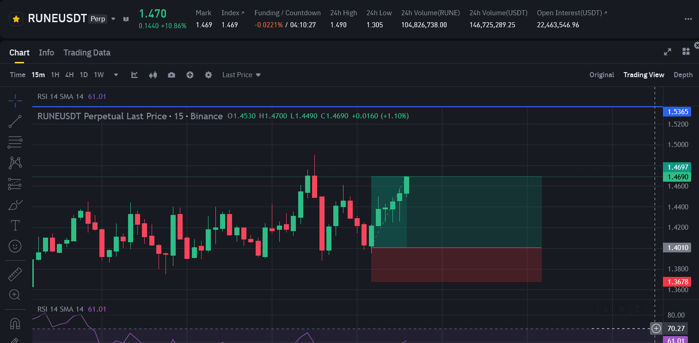Image resolution: width=699 pixels, height=343 pixels.
Task: Take a chart snapshot with the camera icon
Action: 172,75
